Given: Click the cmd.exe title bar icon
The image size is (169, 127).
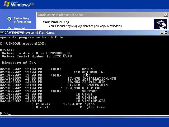Looking at the screenshot, I should pyautogui.click(x=2, y=33).
